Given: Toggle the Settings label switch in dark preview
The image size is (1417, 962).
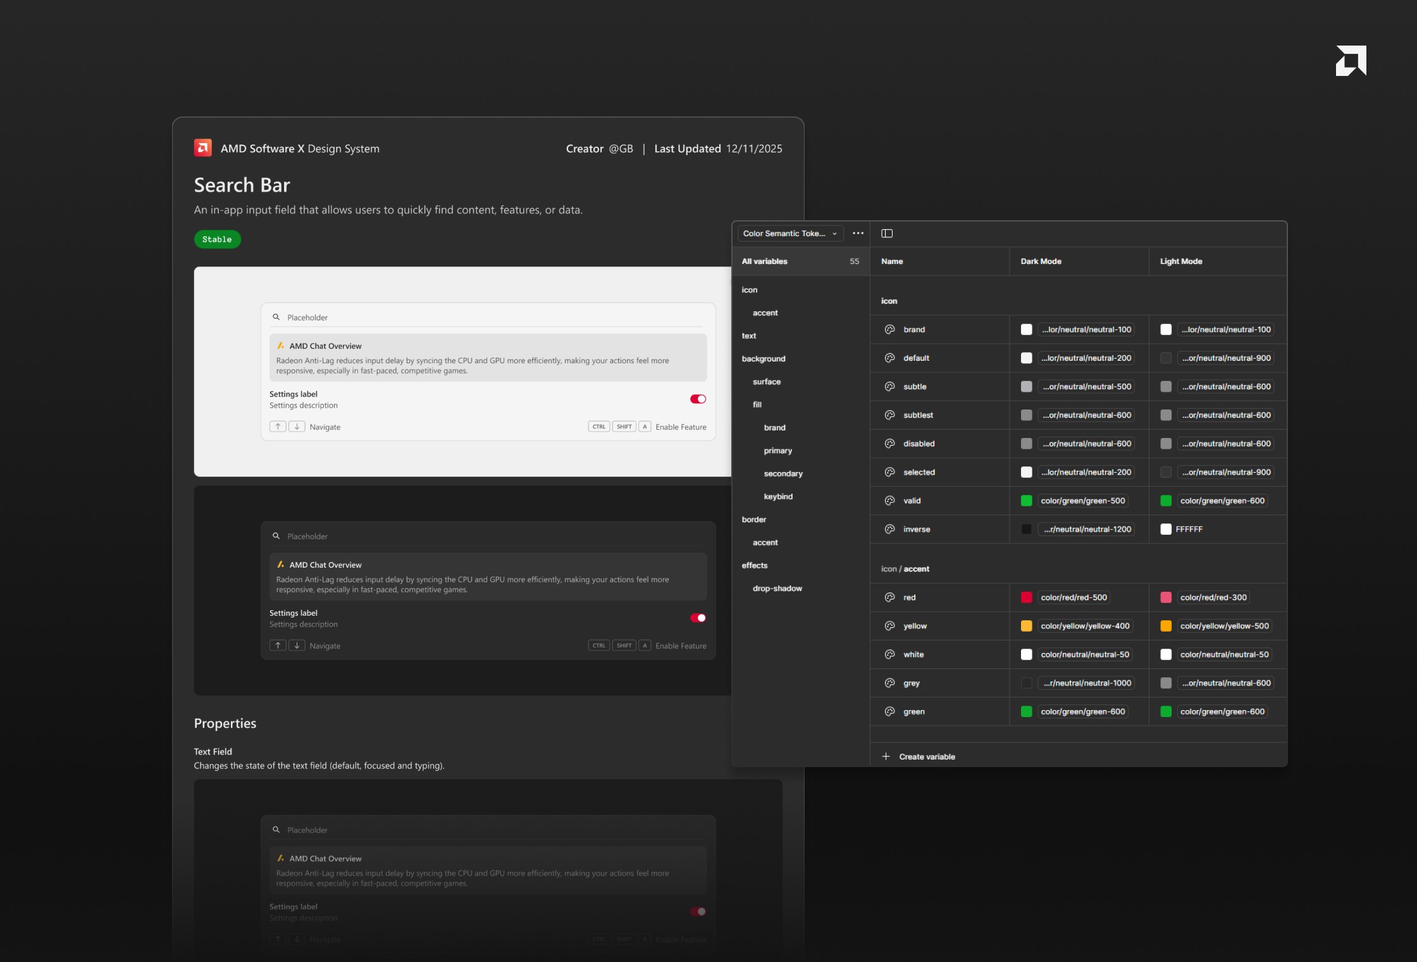Looking at the screenshot, I should (698, 618).
